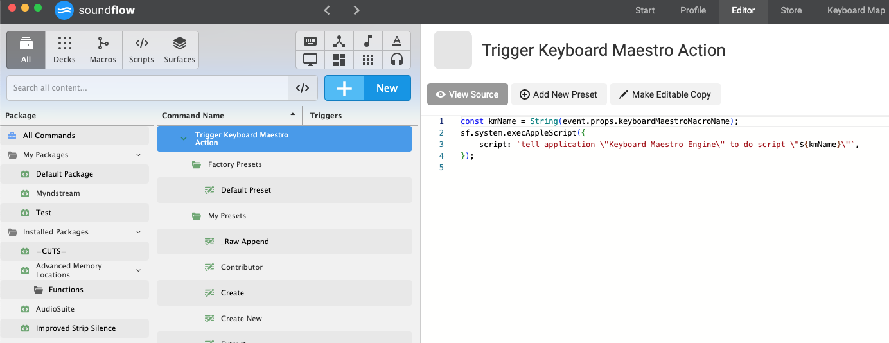Image resolution: width=889 pixels, height=343 pixels.
Task: Click the Factory Presets folder
Action: pos(285,164)
